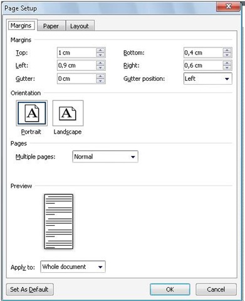245x301 pixels.
Task: Decrease the Gutter value with down arrow
Action: point(100,81)
